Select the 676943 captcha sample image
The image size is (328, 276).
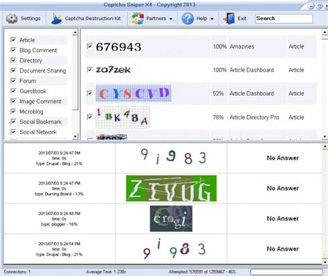118,47
